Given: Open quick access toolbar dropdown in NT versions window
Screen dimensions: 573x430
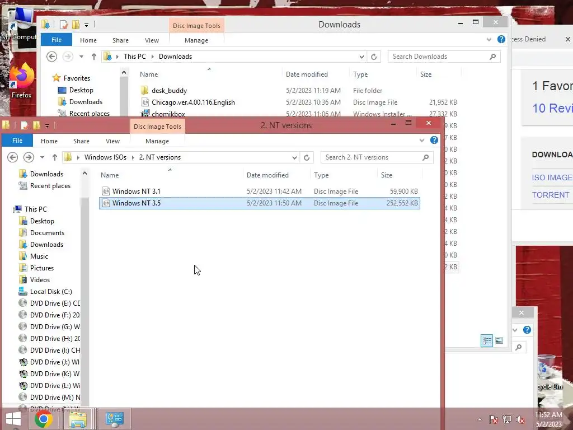Looking at the screenshot, I should pyautogui.click(x=47, y=126).
